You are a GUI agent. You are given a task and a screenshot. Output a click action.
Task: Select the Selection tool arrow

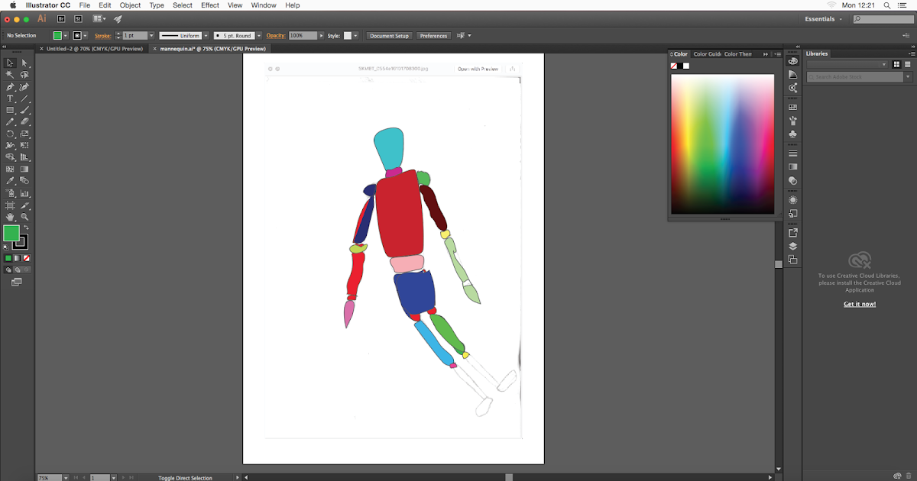pyautogui.click(x=10, y=63)
